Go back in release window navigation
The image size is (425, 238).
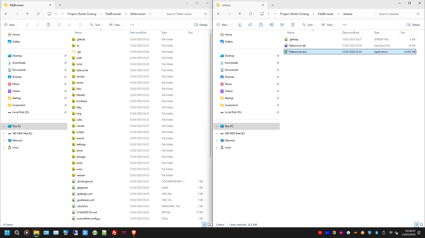(219, 14)
